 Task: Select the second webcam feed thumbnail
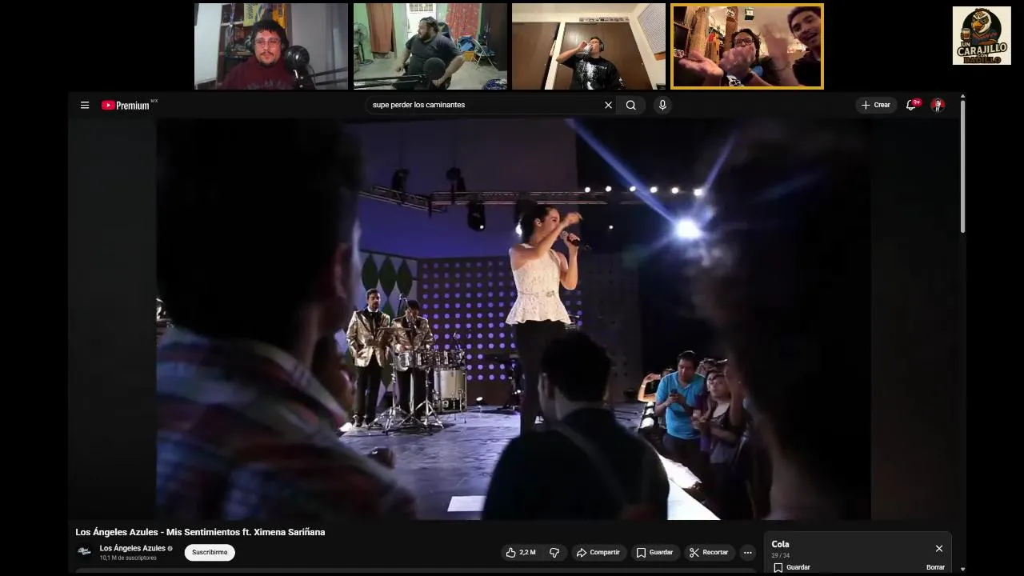pos(430,46)
